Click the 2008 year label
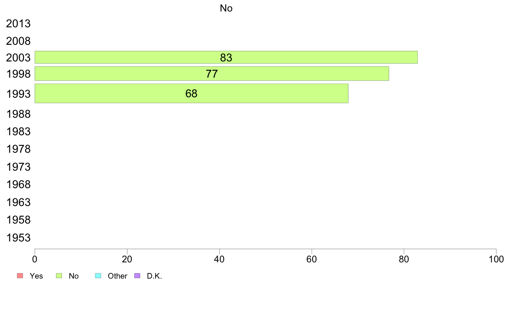 coord(18,41)
